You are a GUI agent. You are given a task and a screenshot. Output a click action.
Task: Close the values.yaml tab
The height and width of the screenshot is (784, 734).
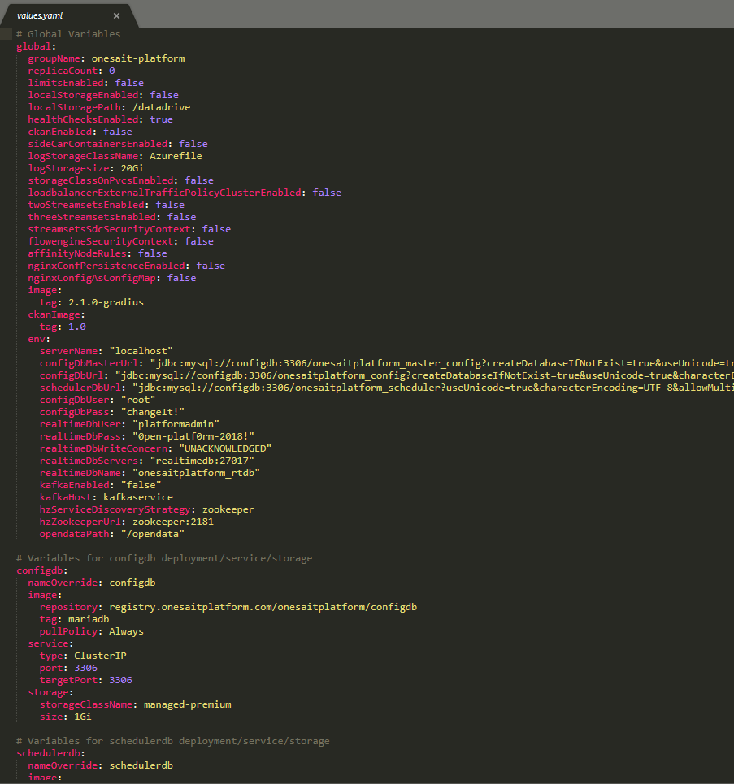point(116,15)
